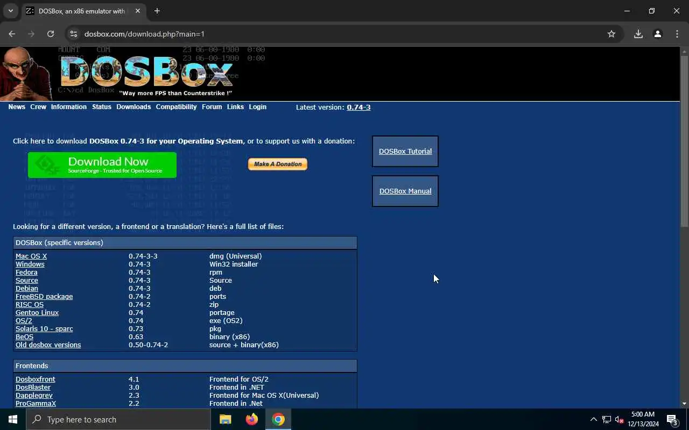Click the Make A Donation button
The width and height of the screenshot is (689, 430).
pyautogui.click(x=278, y=164)
